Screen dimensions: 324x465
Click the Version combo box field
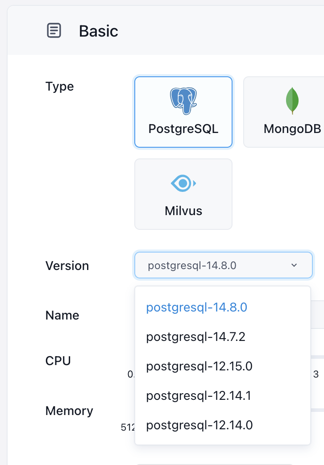[214, 266]
